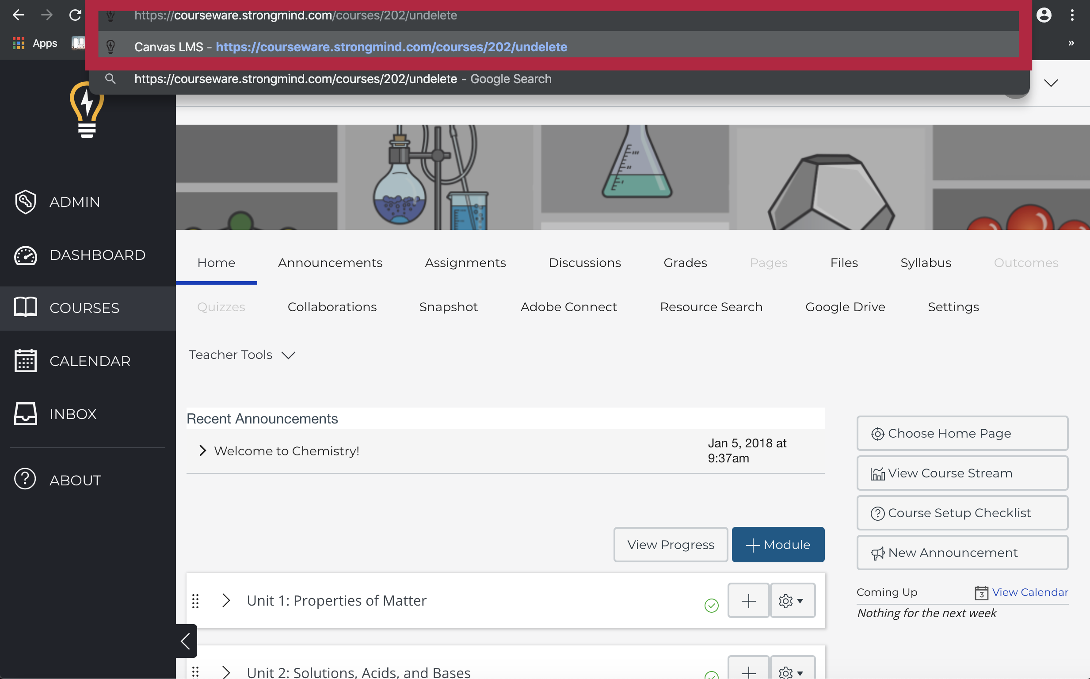
Task: Switch to the Discussions tab
Action: click(585, 263)
